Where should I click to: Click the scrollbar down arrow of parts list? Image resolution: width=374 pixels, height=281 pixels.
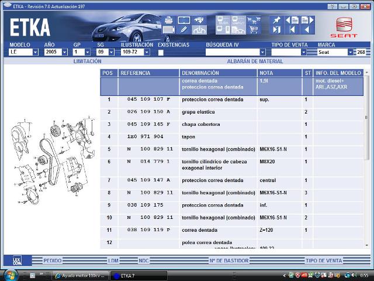tap(366, 245)
